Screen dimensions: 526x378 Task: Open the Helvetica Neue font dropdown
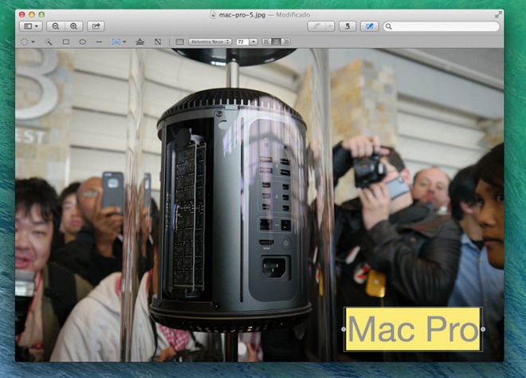click(x=210, y=41)
